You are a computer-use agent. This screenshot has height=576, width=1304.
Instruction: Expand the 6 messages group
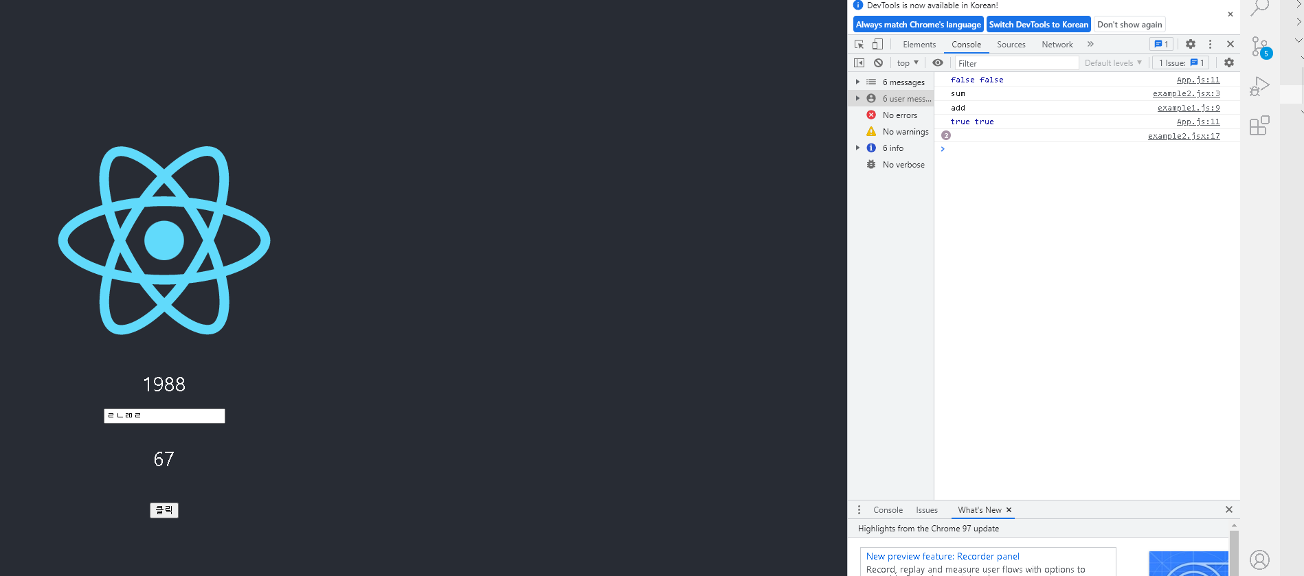coord(857,82)
